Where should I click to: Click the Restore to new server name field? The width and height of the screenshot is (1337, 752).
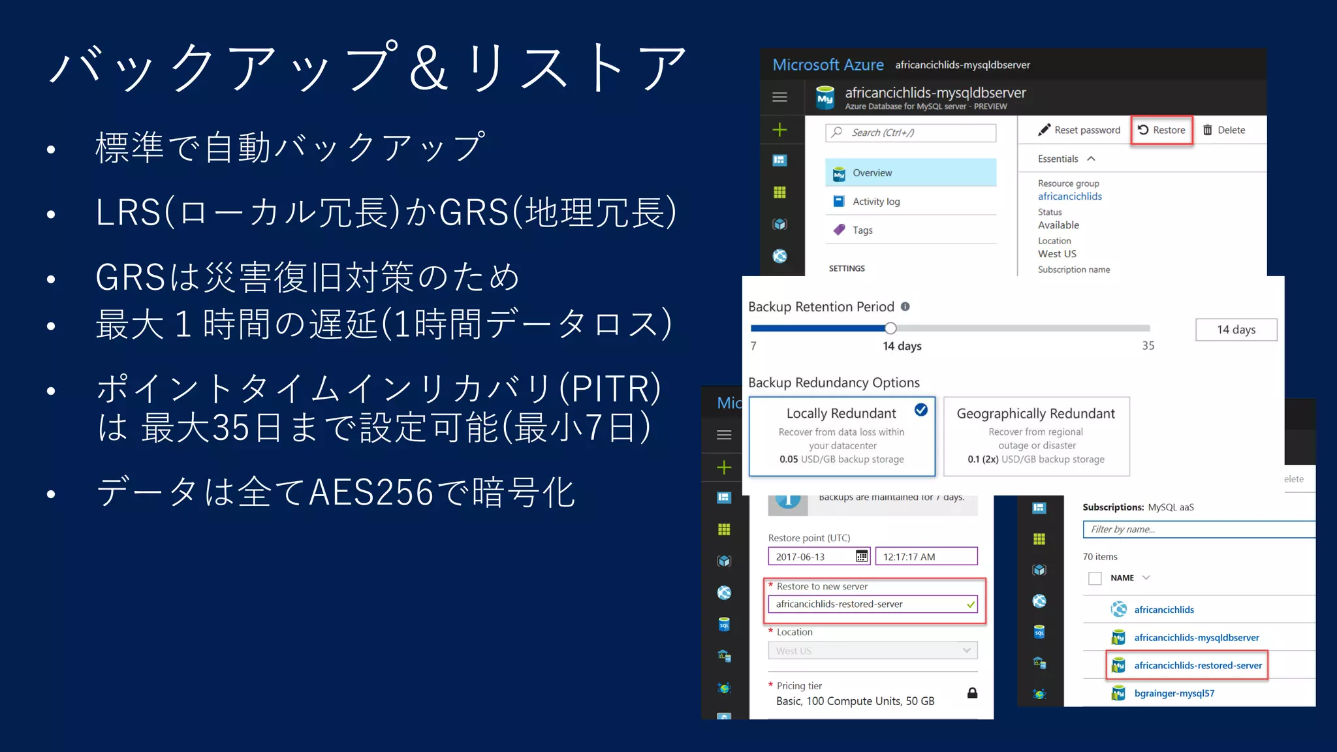coord(873,604)
